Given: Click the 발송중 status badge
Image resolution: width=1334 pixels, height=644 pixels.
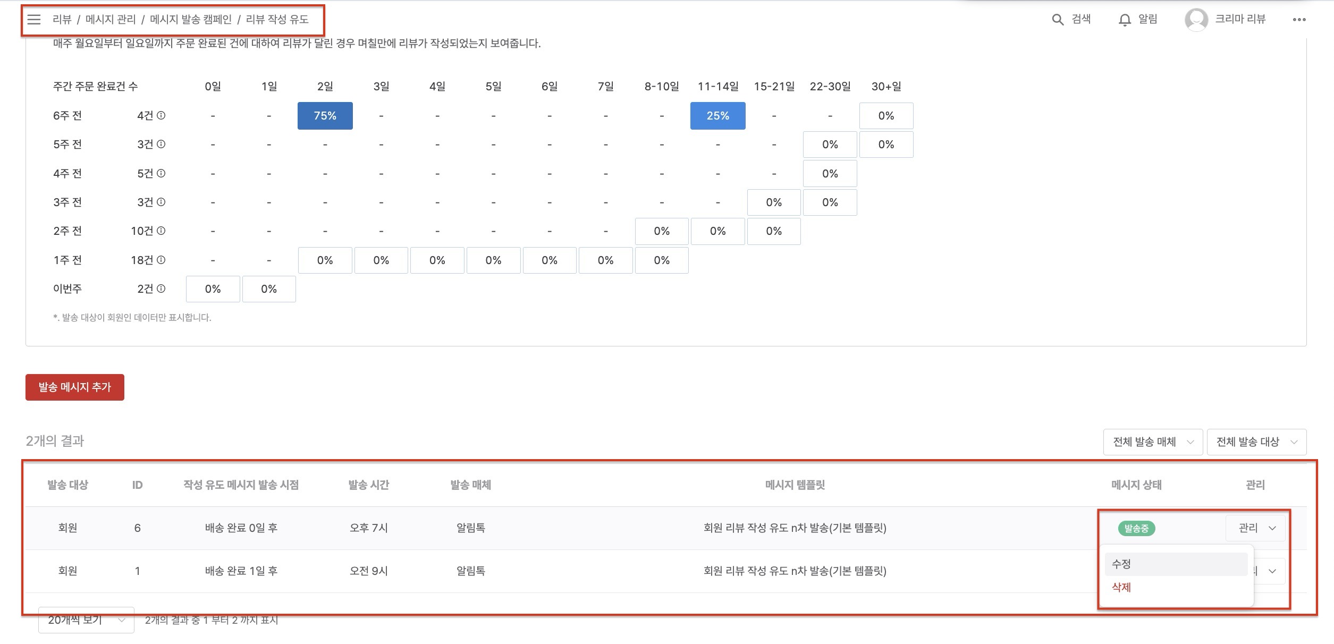Looking at the screenshot, I should pyautogui.click(x=1136, y=528).
